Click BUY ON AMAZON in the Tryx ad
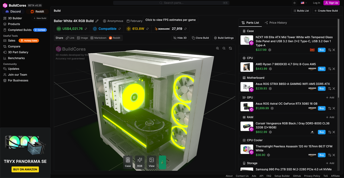This screenshot has width=344, height=178. pos(25,170)
